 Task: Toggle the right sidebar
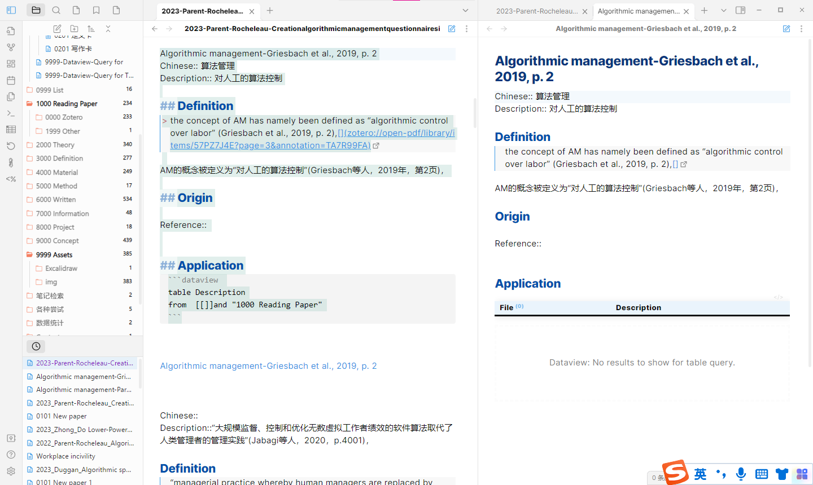[741, 10]
